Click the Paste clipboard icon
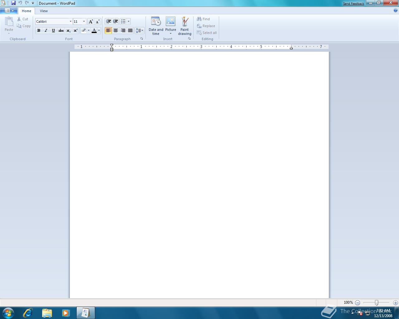 [x=9, y=22]
